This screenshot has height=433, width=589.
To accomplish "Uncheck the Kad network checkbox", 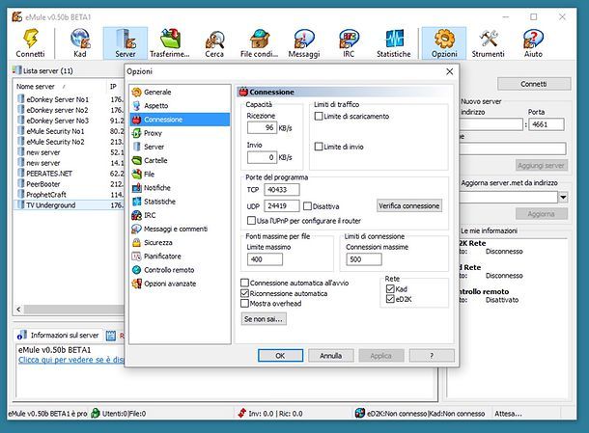I will 390,289.
